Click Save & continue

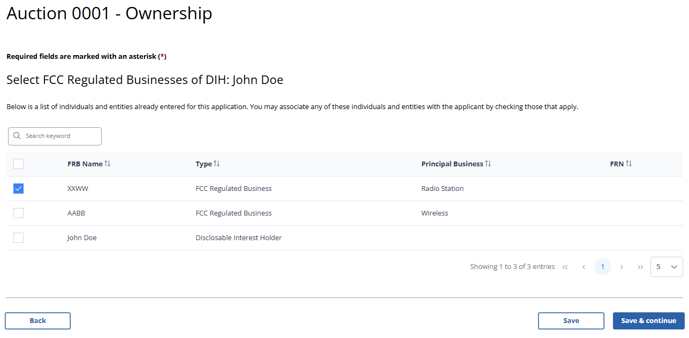[x=648, y=321]
